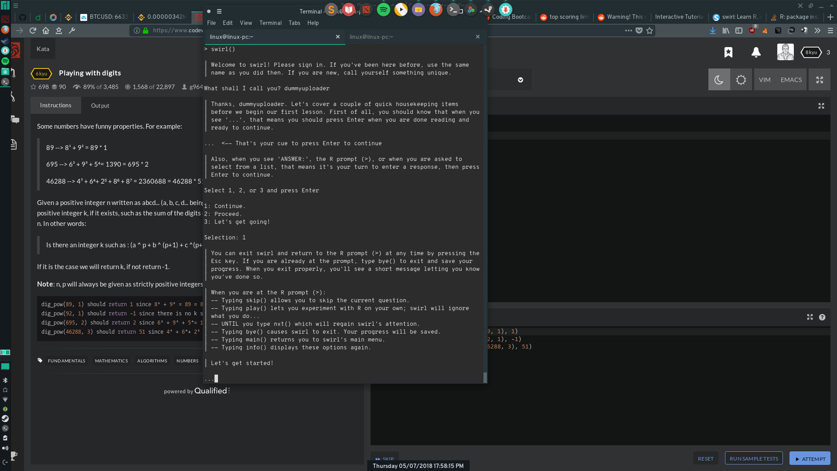This screenshot has height=471, width=837.
Task: Click the help question mark icon
Action: tap(822, 317)
